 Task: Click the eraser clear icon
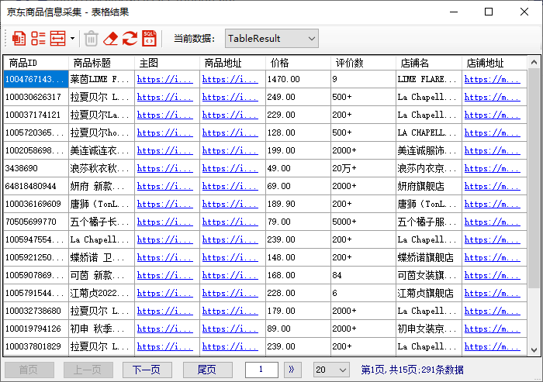click(x=111, y=38)
